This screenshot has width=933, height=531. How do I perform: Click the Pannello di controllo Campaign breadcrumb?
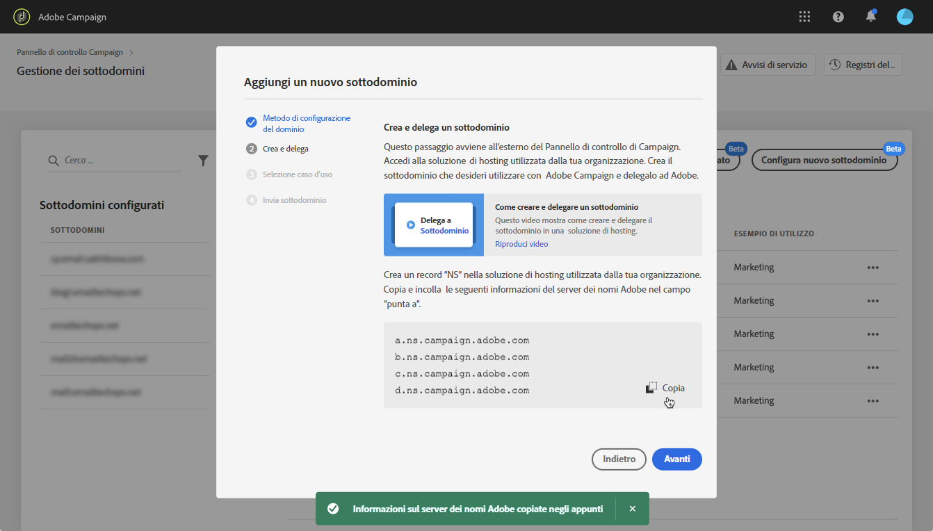click(70, 52)
